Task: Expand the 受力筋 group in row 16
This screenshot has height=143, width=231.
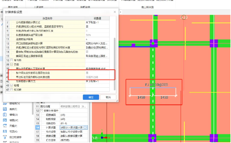Action: [x=11, y=60]
